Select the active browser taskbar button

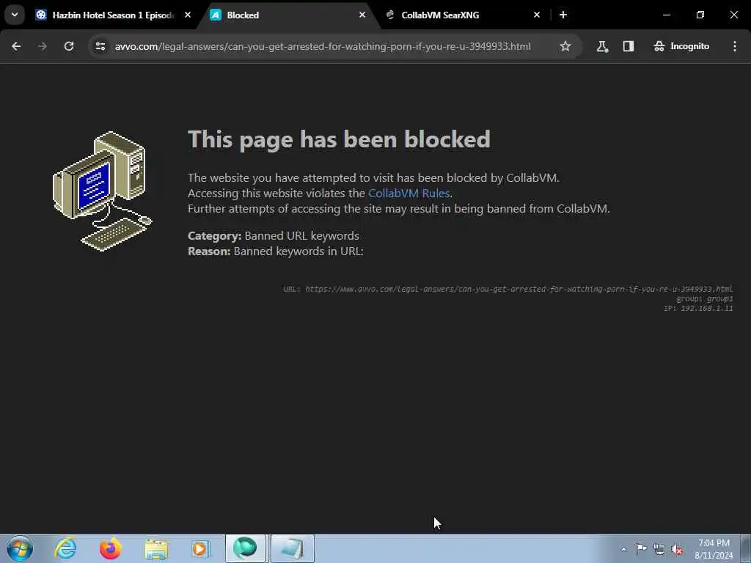245,548
